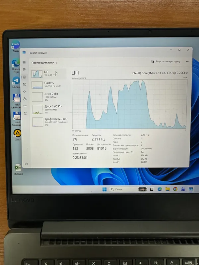
Task: Click the 'Производительность' page heading
Action: coord(44,63)
